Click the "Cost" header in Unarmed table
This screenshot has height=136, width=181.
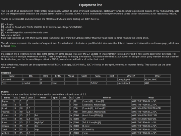(112, 76)
